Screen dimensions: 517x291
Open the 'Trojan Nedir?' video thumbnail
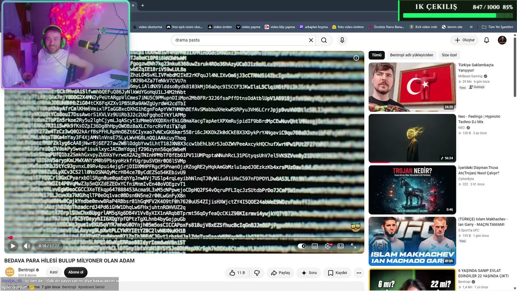[412, 190]
